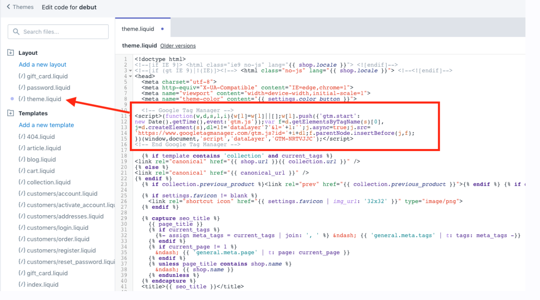Click the End Google Tag Manager comment

click(188, 145)
